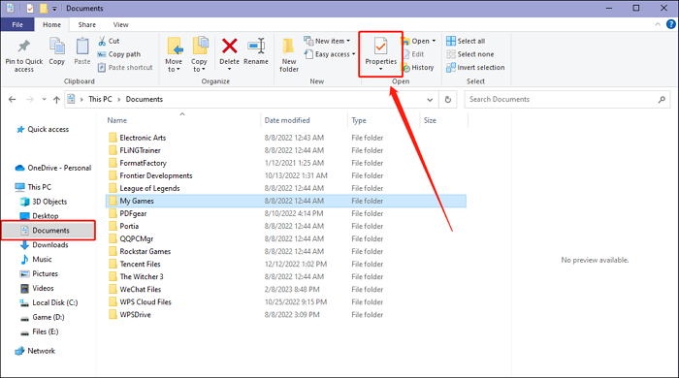Go forward with the right arrow
The height and width of the screenshot is (378, 679).
[x=29, y=100]
